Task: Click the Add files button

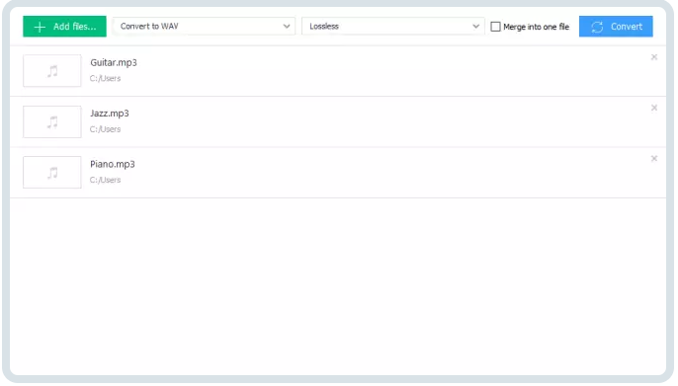Action: point(64,27)
